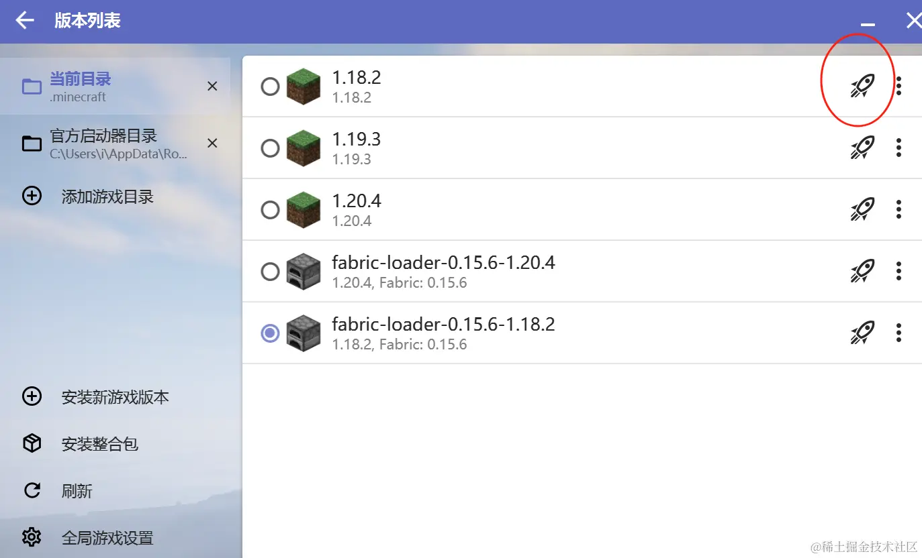Click folder icon next to 官方启动器目录
This screenshot has height=558, width=922.
pos(32,144)
